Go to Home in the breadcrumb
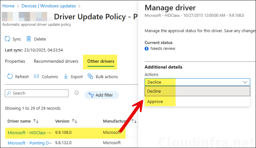This screenshot has width=256, height=148. [x=8, y=6]
